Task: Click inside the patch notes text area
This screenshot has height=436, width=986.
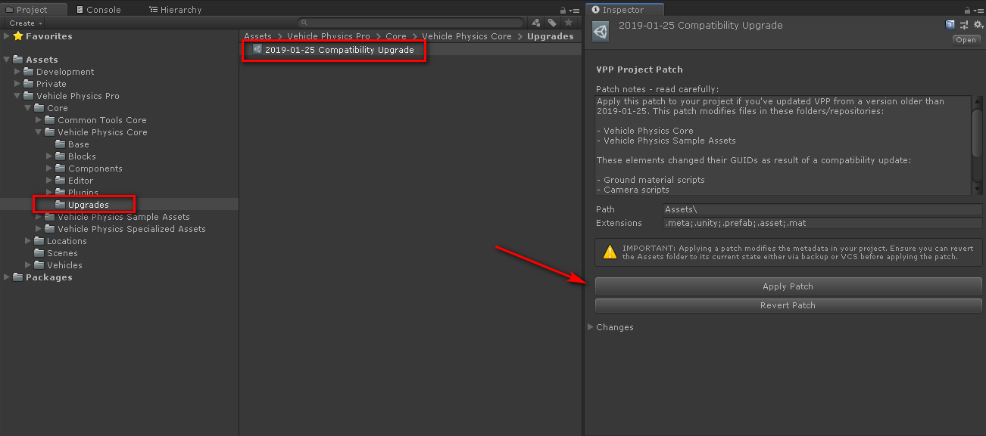Action: click(783, 146)
